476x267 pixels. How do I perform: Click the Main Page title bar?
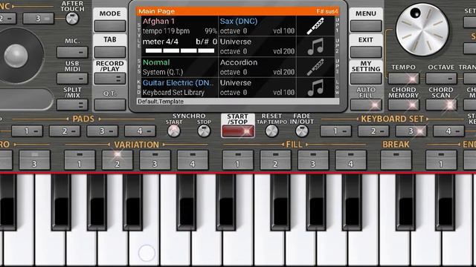point(238,12)
